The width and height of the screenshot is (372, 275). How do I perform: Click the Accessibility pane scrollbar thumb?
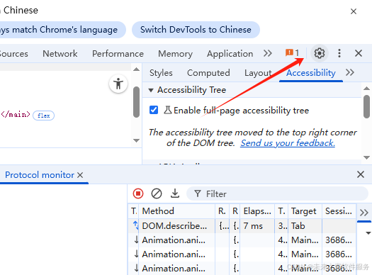tap(366, 106)
